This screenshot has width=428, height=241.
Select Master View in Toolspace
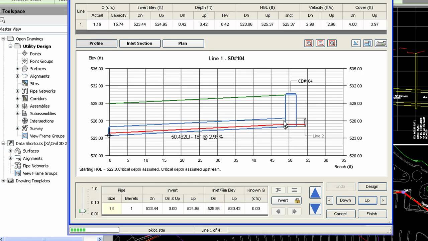(x=11, y=29)
